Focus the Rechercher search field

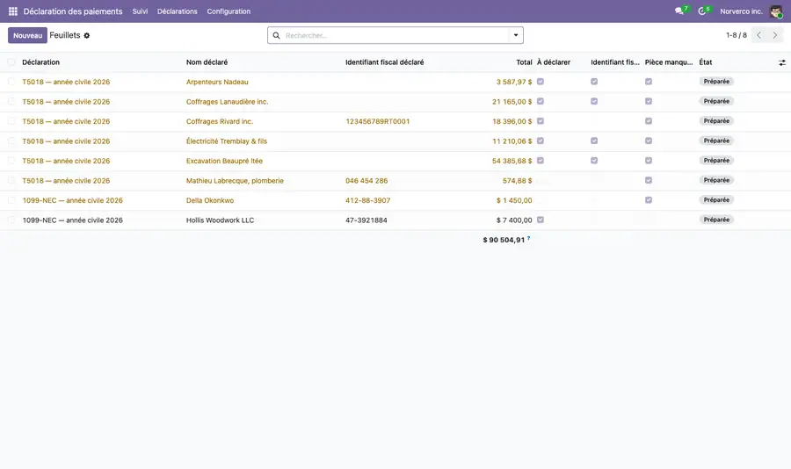(x=395, y=35)
